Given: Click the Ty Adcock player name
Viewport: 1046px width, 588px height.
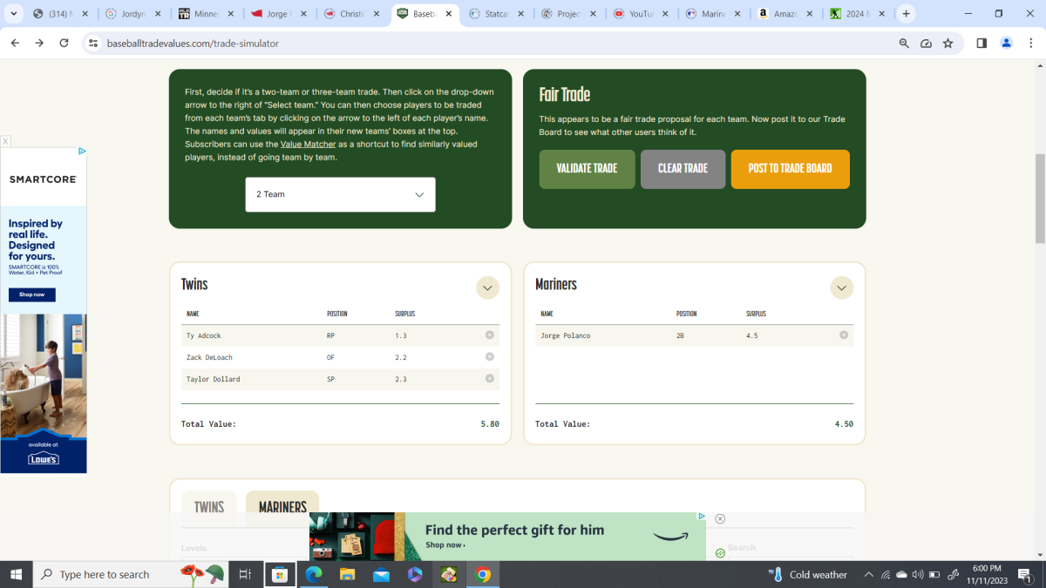Looking at the screenshot, I should click(203, 335).
